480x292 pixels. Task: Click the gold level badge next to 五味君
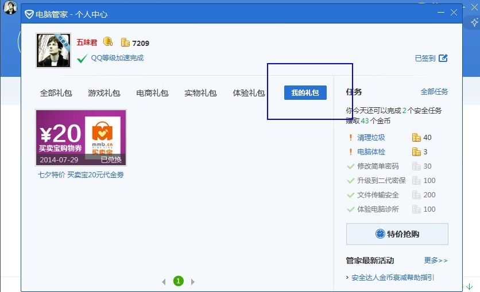point(108,41)
